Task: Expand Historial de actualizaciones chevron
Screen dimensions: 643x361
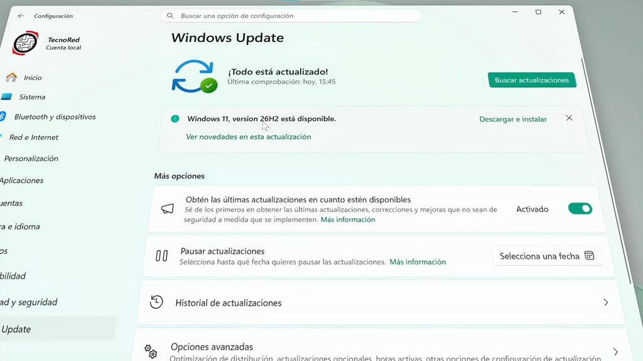Action: click(x=606, y=303)
